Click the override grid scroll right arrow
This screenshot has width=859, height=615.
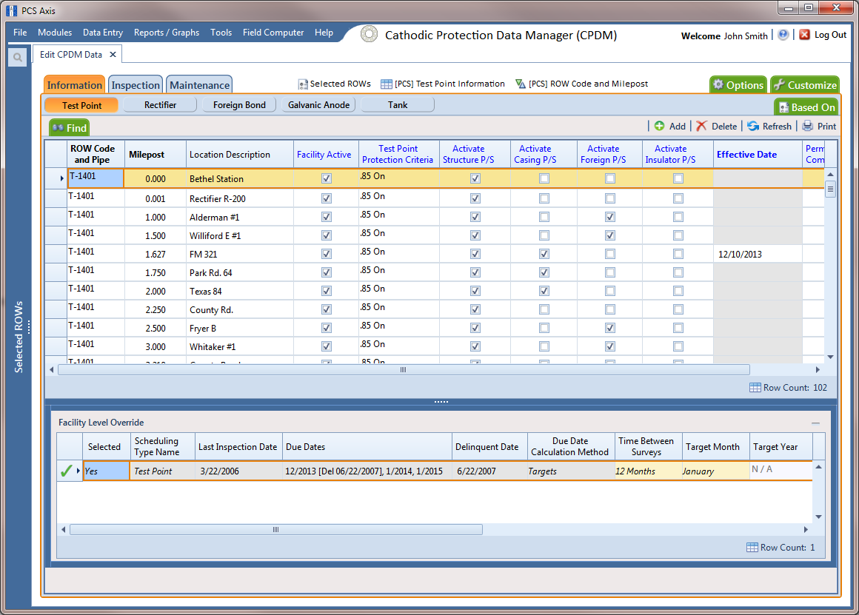pyautogui.click(x=806, y=530)
